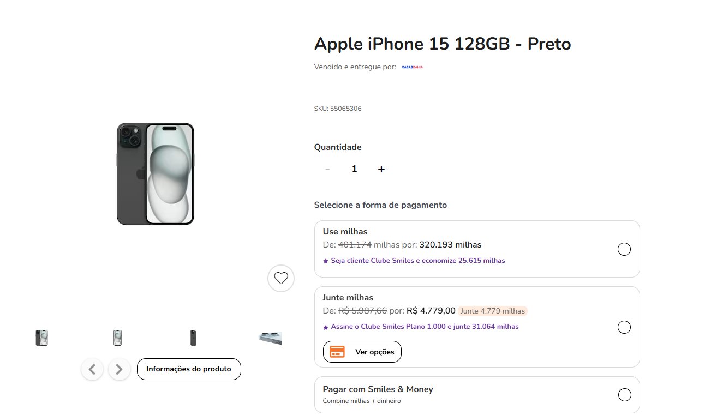This screenshot has height=415, width=711.
Task: Add product to favorites with heart icon
Action: [x=281, y=278]
